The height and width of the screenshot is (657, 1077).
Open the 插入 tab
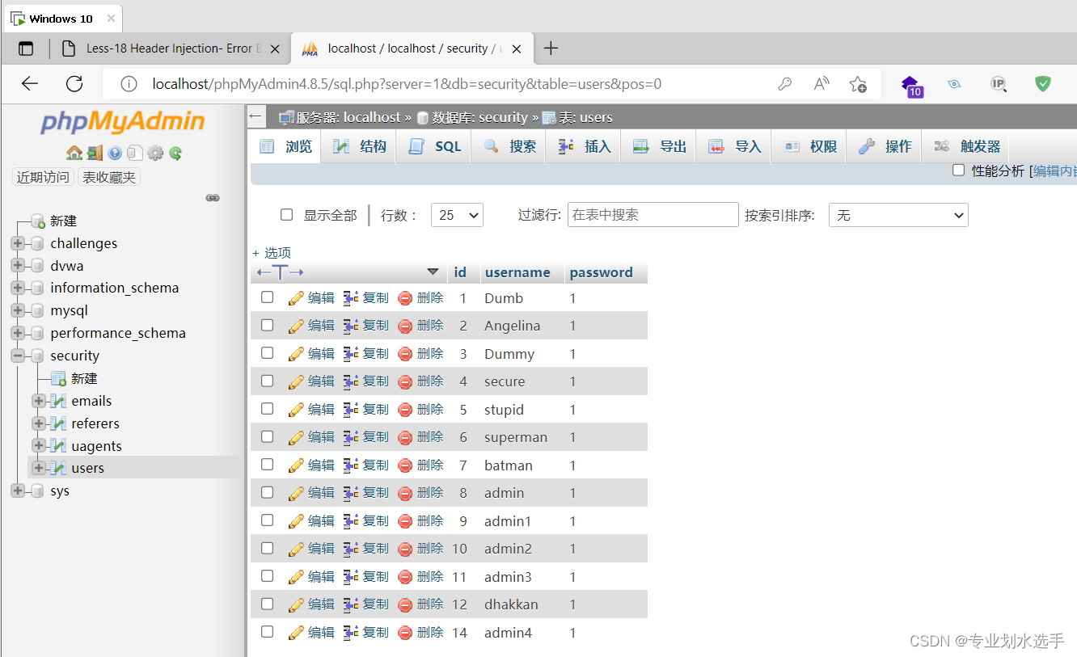tap(584, 146)
